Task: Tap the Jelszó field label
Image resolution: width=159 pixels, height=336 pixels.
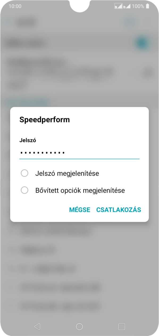Action: 27,140
